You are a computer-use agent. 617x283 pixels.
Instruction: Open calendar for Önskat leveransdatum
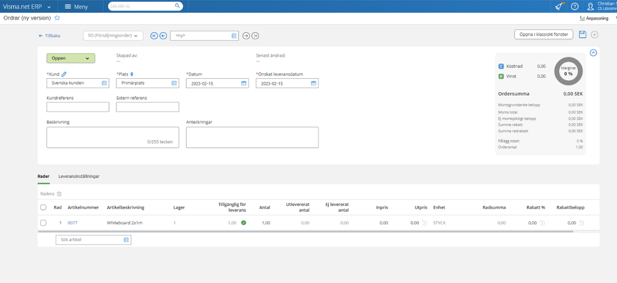tap(313, 83)
